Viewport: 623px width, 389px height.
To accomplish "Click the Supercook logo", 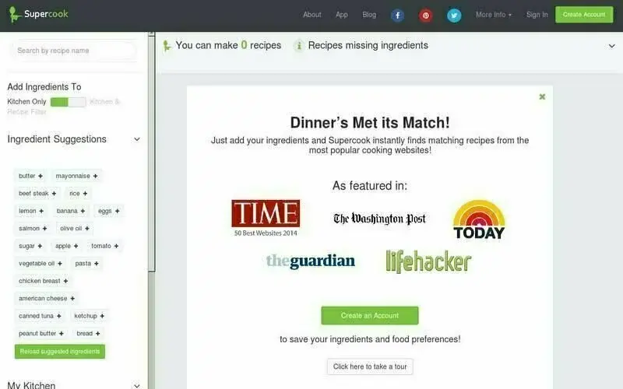I will (38, 14).
